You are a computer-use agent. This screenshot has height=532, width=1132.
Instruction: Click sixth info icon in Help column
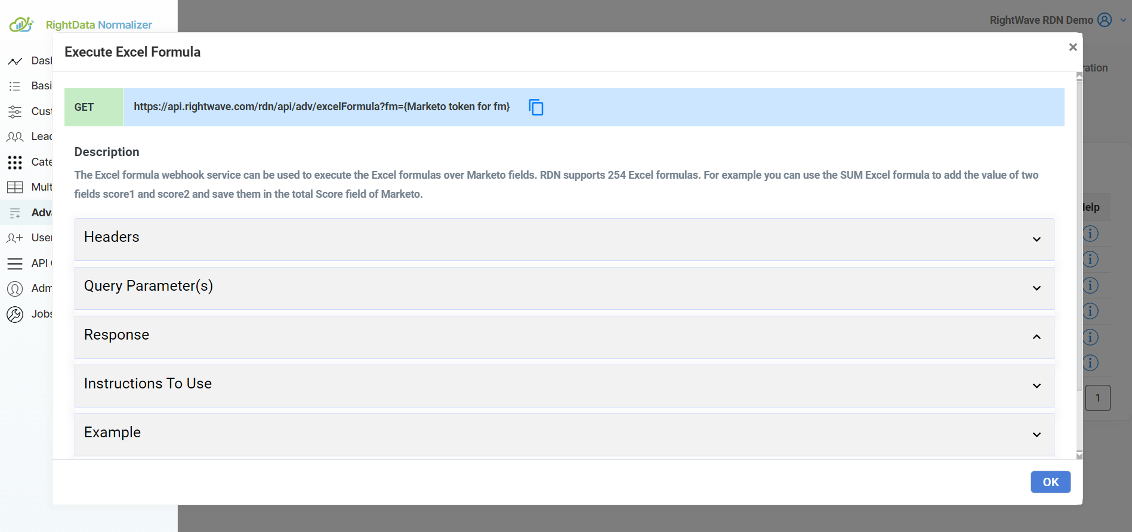pos(1091,363)
